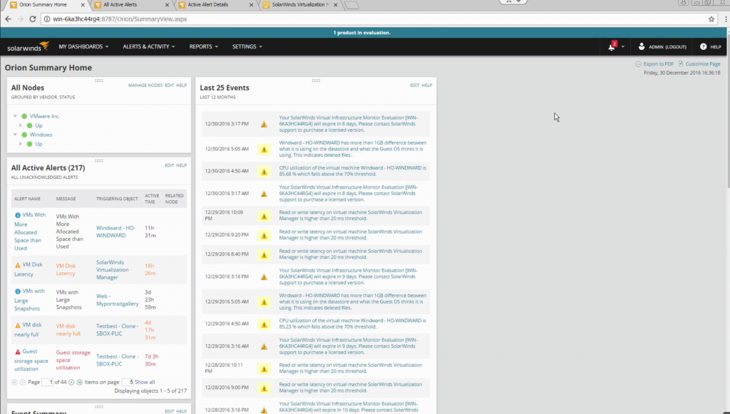Viewport: 730px width, 414px height.
Task: Open 12/29/2016 10:09 PM latency event message
Action: (351, 215)
